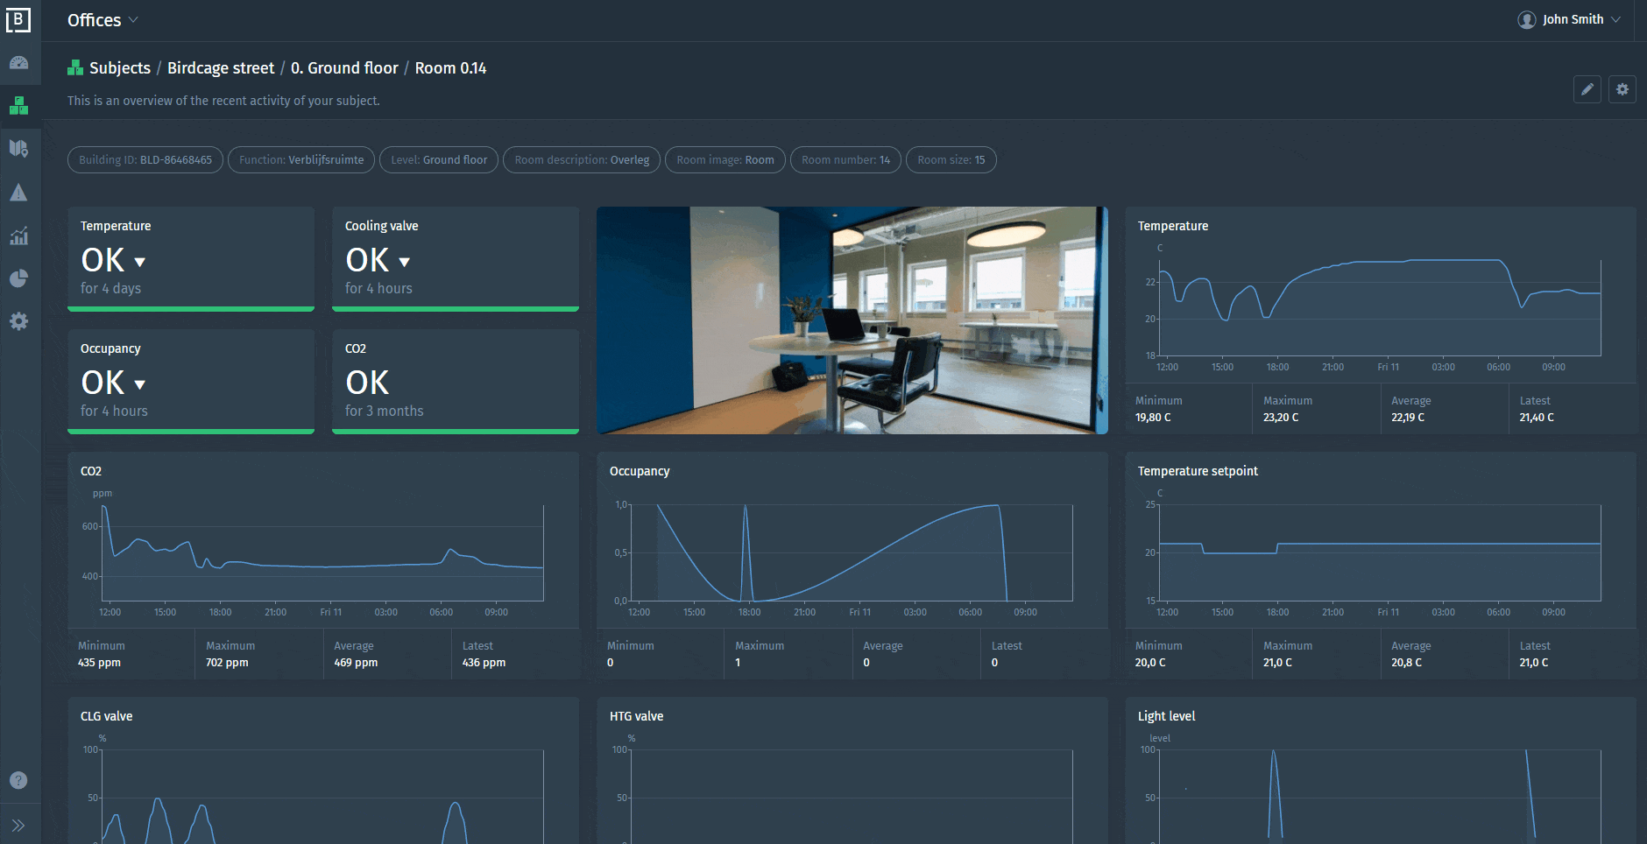Image resolution: width=1647 pixels, height=844 pixels.
Task: Click the help question mark icon
Action: point(18,780)
